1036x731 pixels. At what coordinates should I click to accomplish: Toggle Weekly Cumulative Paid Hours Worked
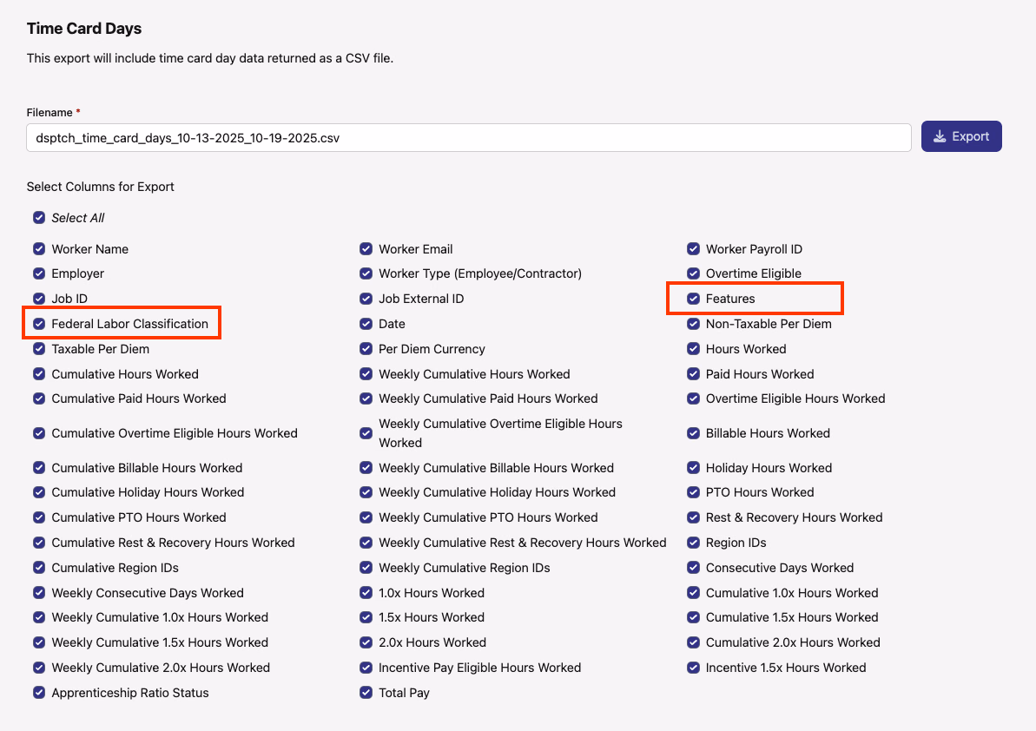point(366,398)
